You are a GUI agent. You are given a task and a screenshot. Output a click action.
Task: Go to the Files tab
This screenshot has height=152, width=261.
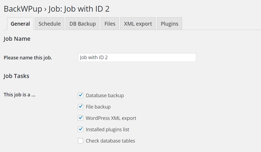110,24
